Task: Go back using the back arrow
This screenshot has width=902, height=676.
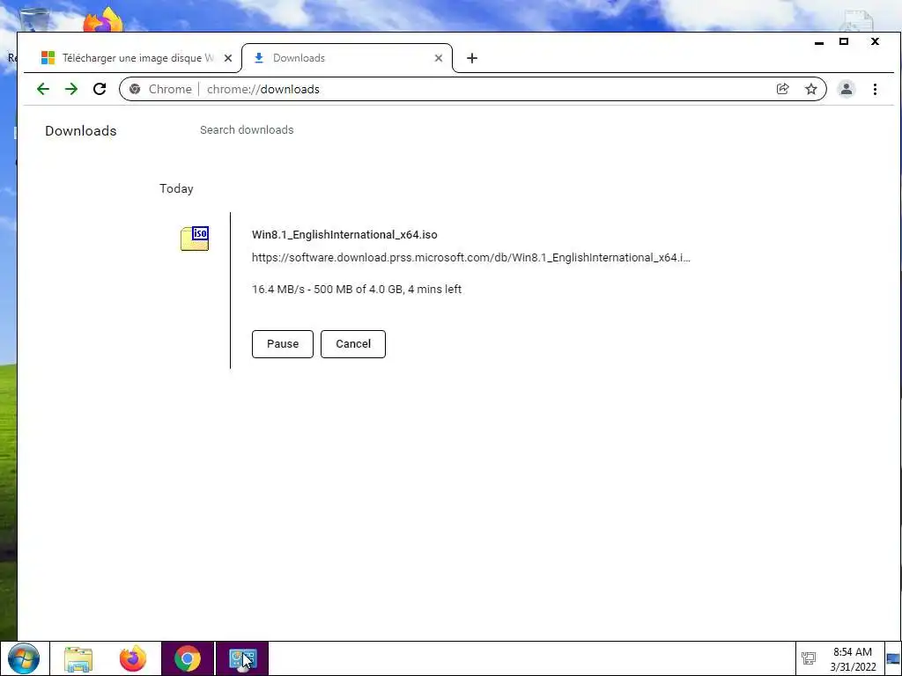Action: pyautogui.click(x=43, y=89)
